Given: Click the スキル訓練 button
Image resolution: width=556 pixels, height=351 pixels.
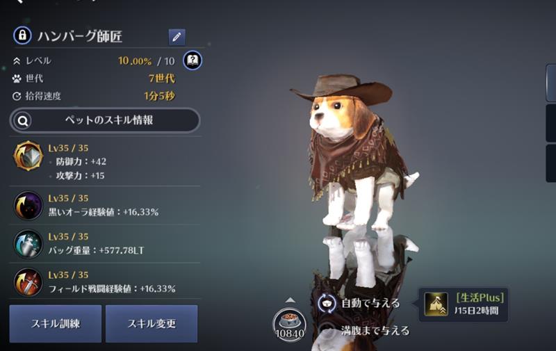Looking at the screenshot, I should pyautogui.click(x=56, y=323).
